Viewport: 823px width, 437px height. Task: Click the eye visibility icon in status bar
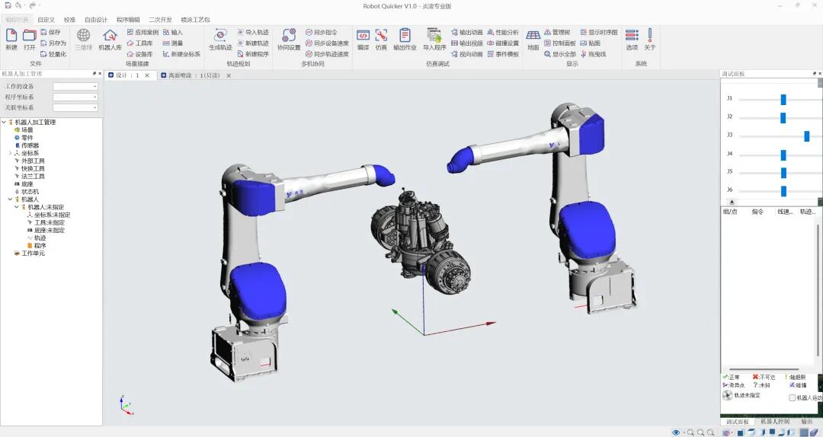676,432
